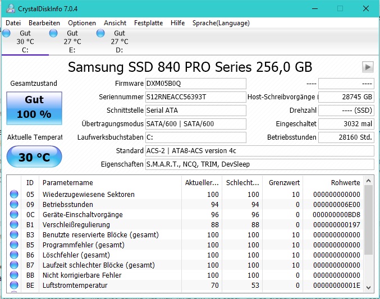Click the Standard field ACS-2 ATA8-ACS
380x299 pixels.
point(259,151)
